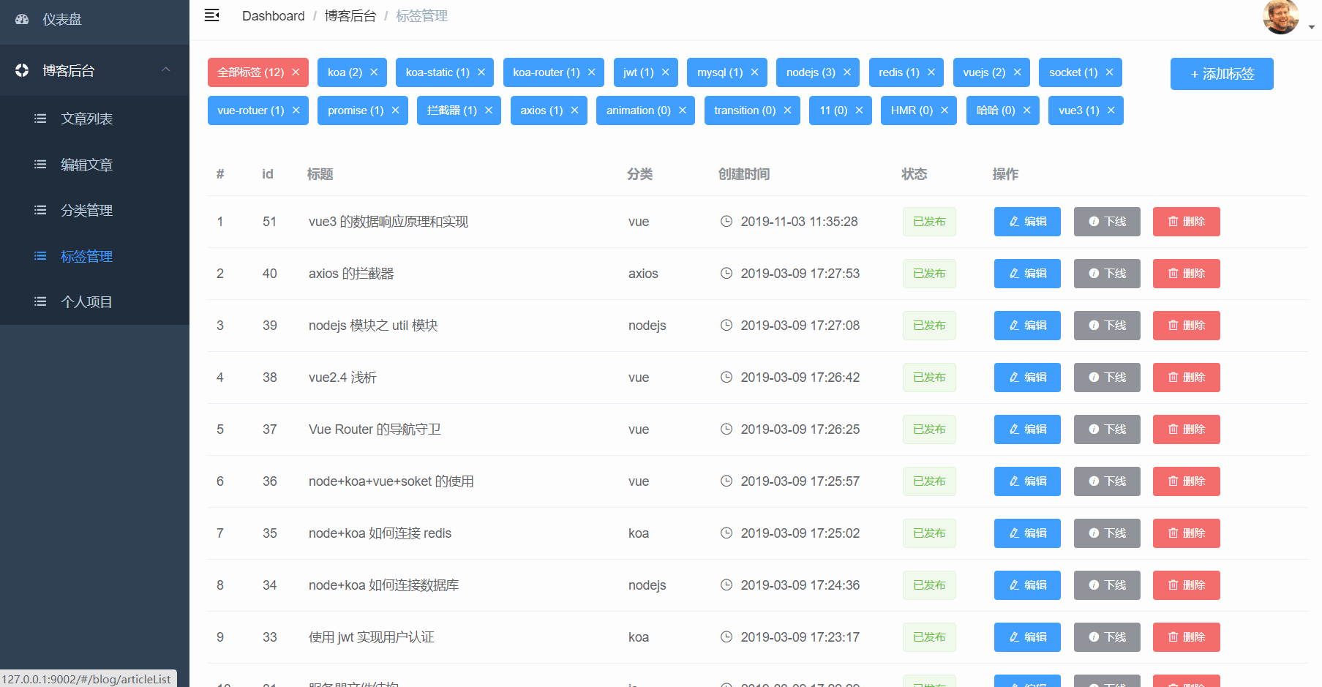Click the title 'axios 的拦截器'
1322x687 pixels.
[x=351, y=274]
